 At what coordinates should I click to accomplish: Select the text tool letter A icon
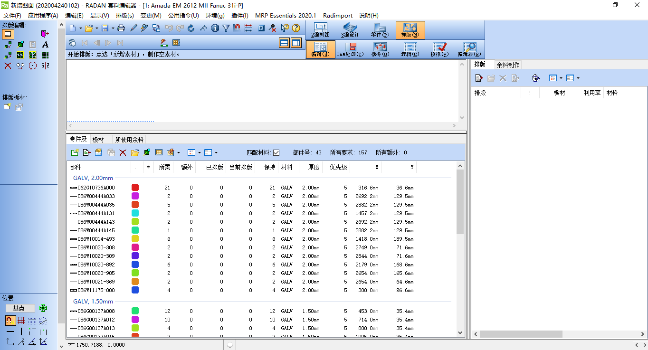coord(45,45)
